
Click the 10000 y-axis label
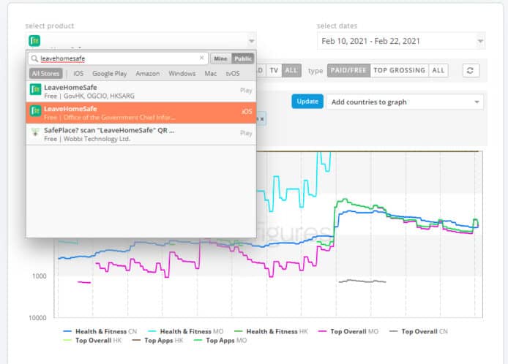coord(37,318)
